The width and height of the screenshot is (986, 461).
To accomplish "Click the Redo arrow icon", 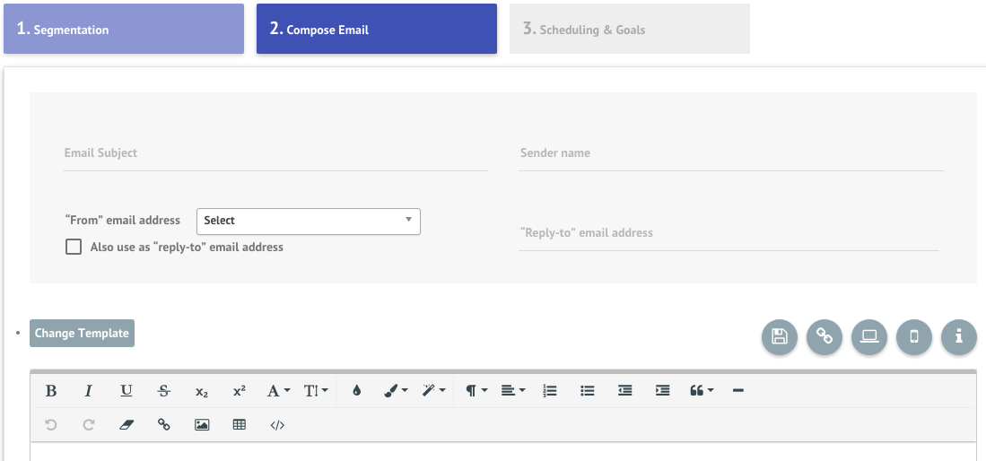I will [x=89, y=424].
